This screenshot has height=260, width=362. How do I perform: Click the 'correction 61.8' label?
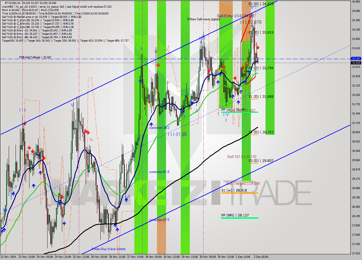click(x=159, y=172)
